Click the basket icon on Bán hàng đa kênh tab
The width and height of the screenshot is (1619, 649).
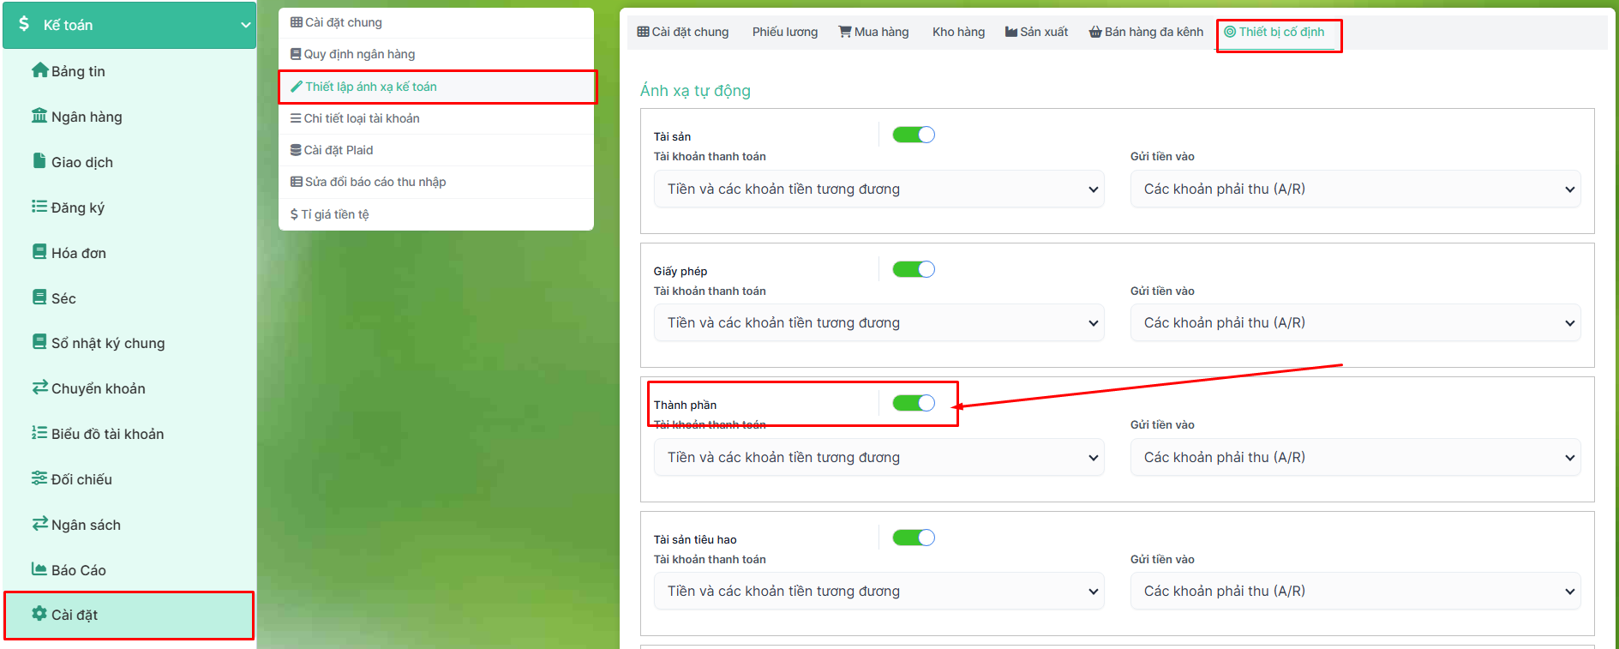[1095, 32]
